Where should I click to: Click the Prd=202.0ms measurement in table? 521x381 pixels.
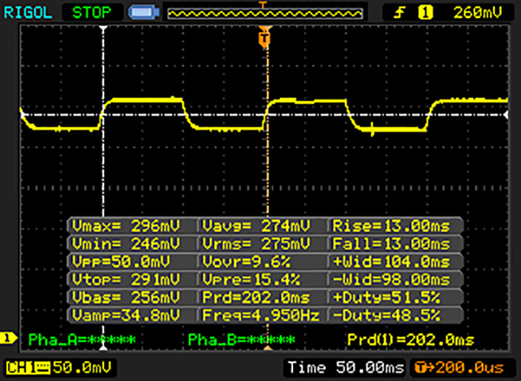coord(256,297)
